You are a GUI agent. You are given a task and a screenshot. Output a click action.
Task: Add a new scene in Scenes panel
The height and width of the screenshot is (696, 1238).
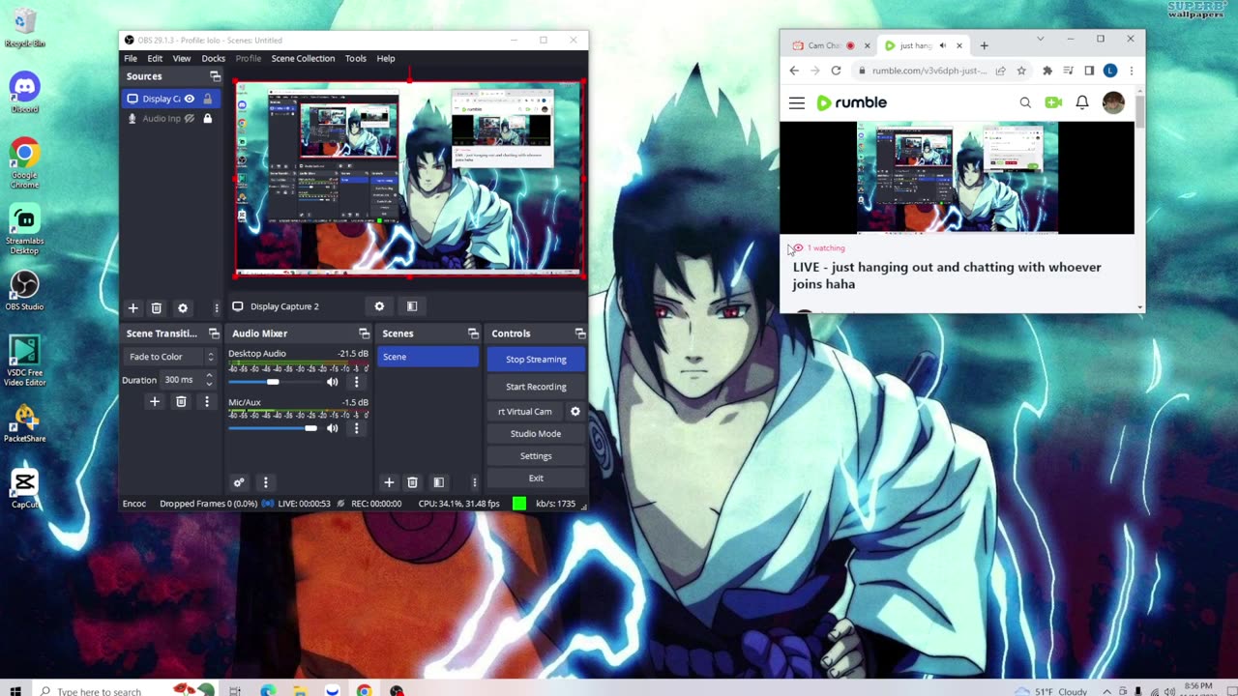389,482
